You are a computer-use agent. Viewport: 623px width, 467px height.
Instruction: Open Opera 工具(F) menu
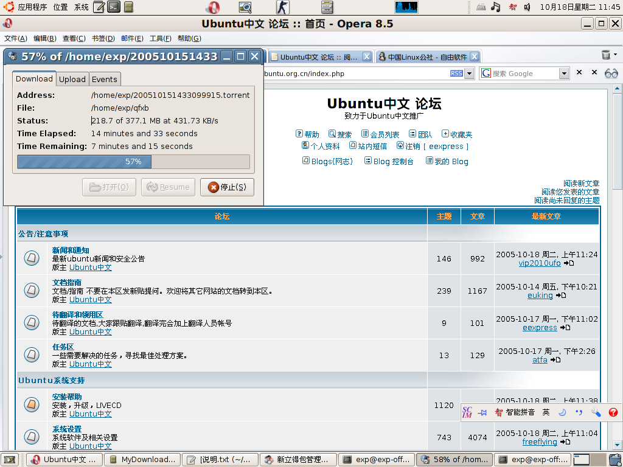click(161, 38)
